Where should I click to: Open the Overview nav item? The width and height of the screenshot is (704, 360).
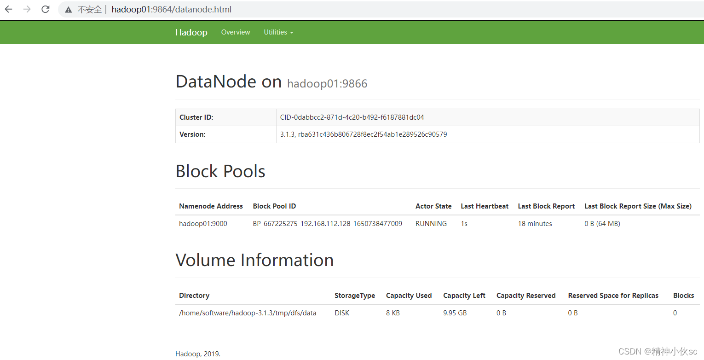click(236, 32)
